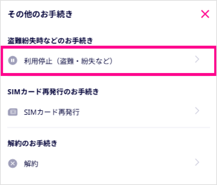Choose the SIMカード再発行 menu entry label
Image resolution: width=217 pixels, height=185 pixels.
coord(51,112)
